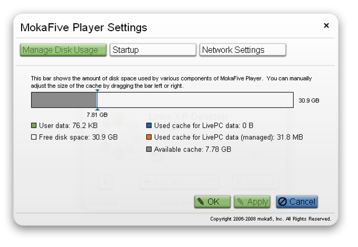Click the 'Available cache: 7.78 GB' text
Viewport: 358px width, 247px height.
point(193,149)
